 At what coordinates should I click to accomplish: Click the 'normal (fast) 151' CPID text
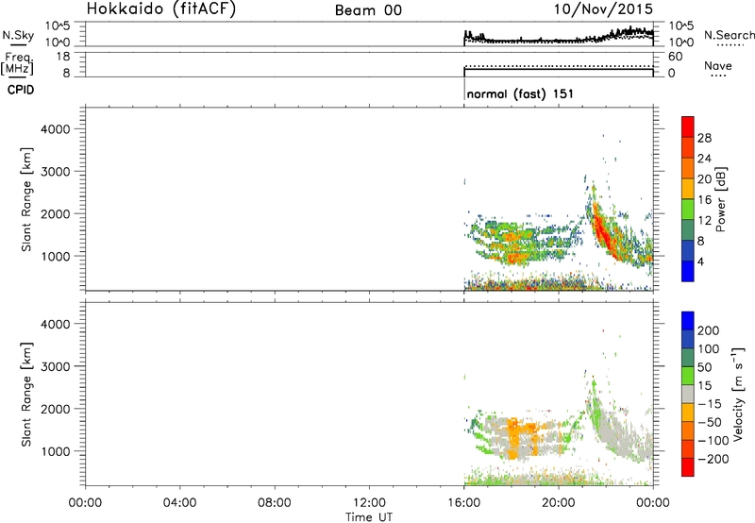point(520,93)
